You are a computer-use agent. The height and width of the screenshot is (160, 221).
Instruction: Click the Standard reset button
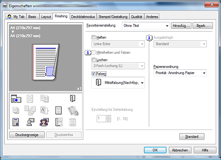point(192,137)
